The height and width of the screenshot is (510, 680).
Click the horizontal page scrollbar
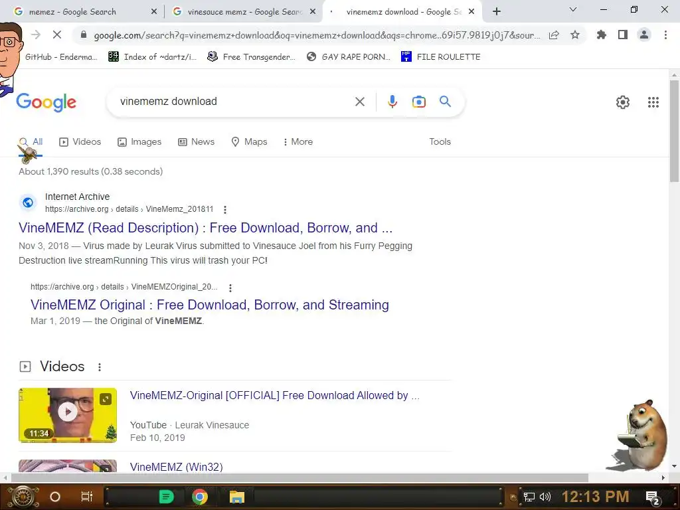point(299,478)
